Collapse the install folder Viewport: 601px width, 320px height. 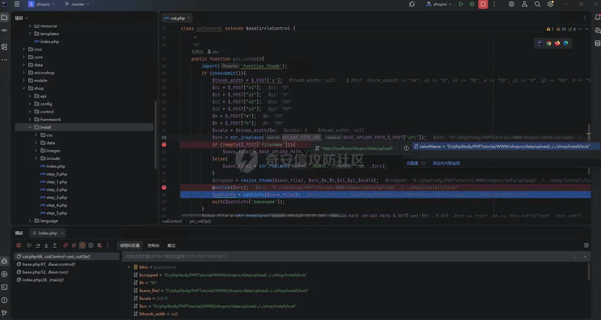[x=30, y=127]
